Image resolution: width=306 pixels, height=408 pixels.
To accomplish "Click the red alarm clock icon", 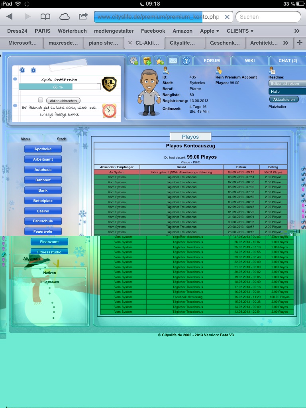I will pos(109,110).
